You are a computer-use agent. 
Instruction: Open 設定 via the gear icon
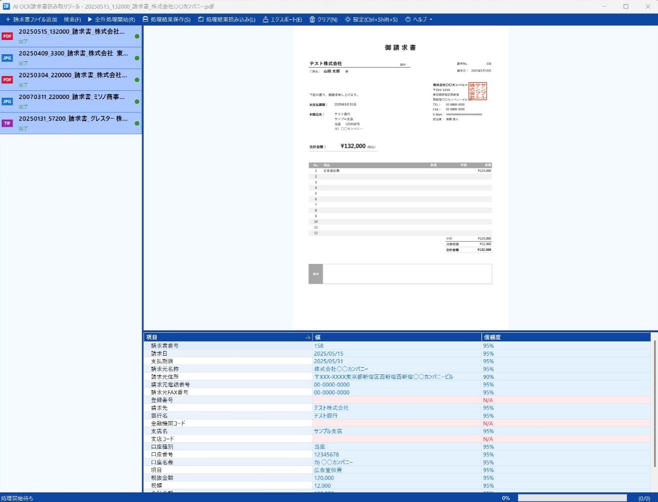click(348, 20)
